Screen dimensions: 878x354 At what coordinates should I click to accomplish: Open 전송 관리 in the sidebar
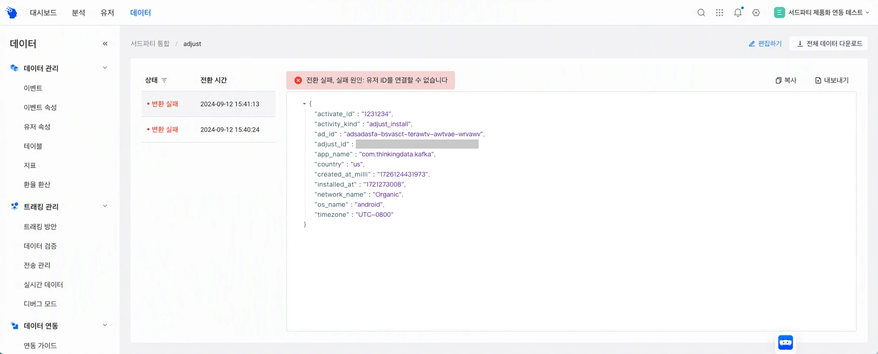(x=37, y=265)
